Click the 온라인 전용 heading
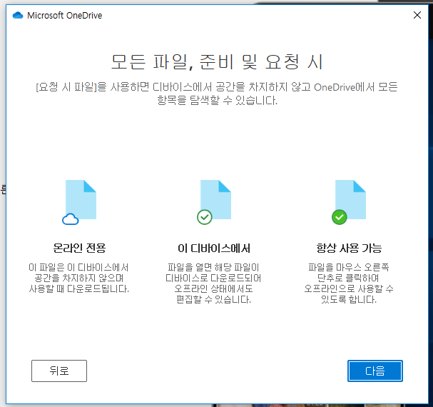 point(79,248)
